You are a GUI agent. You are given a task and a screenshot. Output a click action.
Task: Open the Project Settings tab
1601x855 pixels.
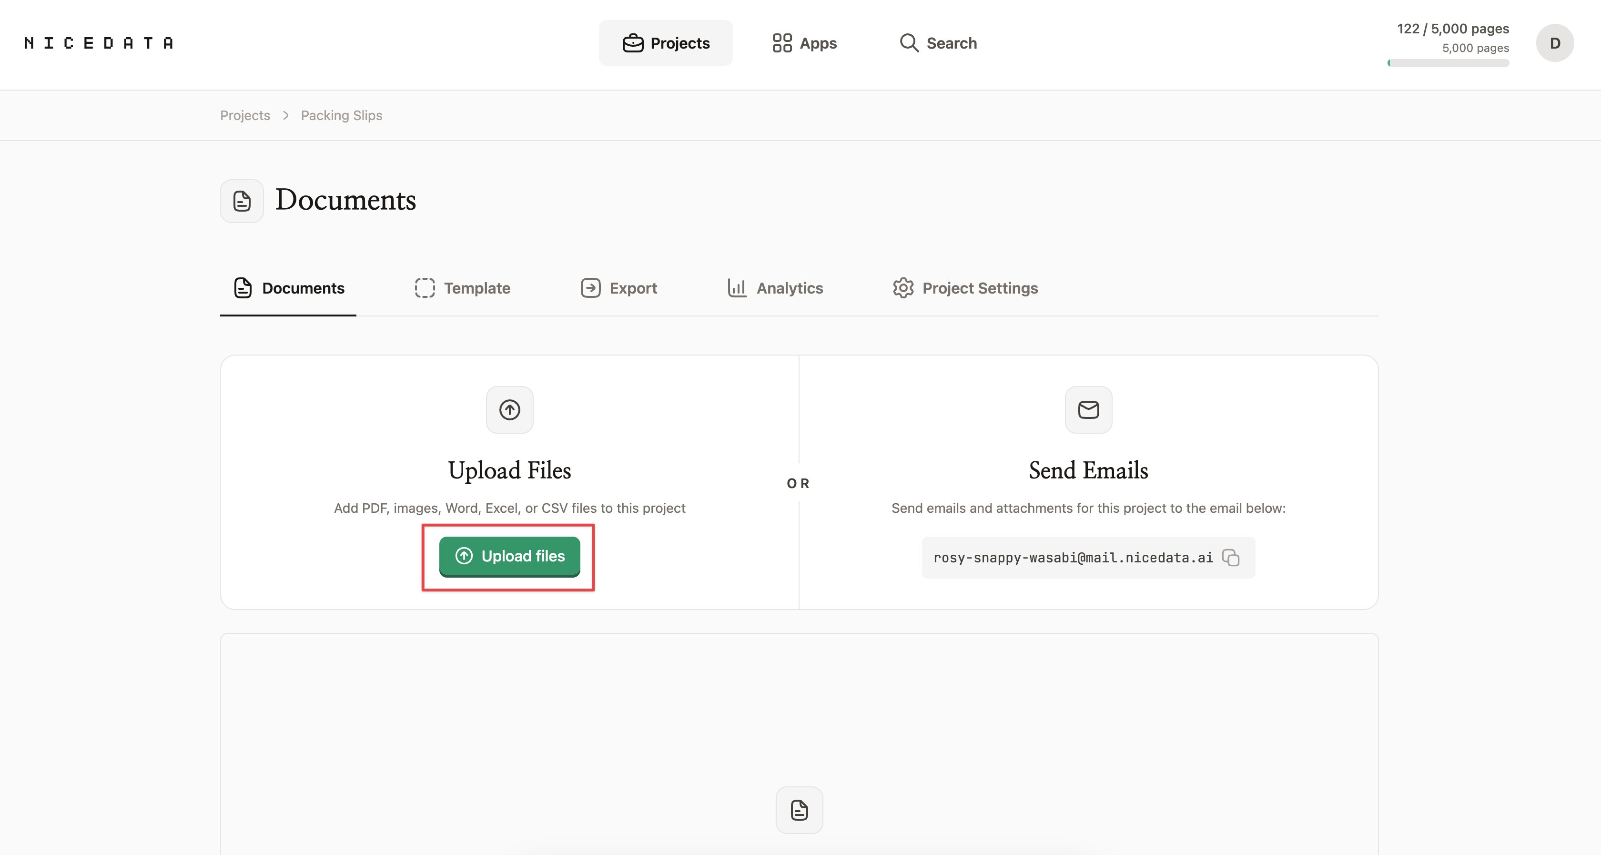pyautogui.click(x=965, y=288)
